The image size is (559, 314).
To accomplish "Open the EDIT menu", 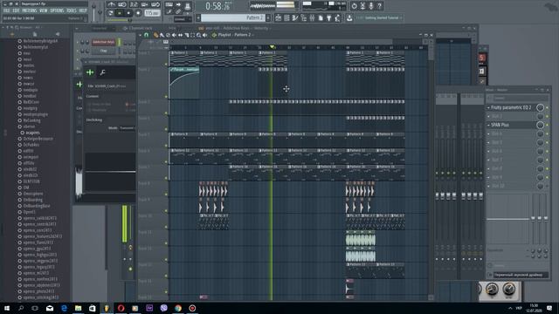I will 16,10.
